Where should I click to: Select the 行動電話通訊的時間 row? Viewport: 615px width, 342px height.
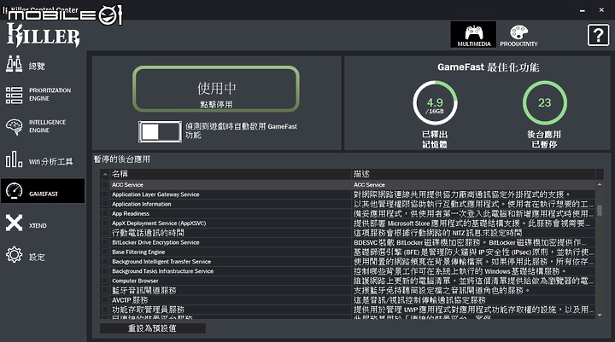[x=348, y=233]
